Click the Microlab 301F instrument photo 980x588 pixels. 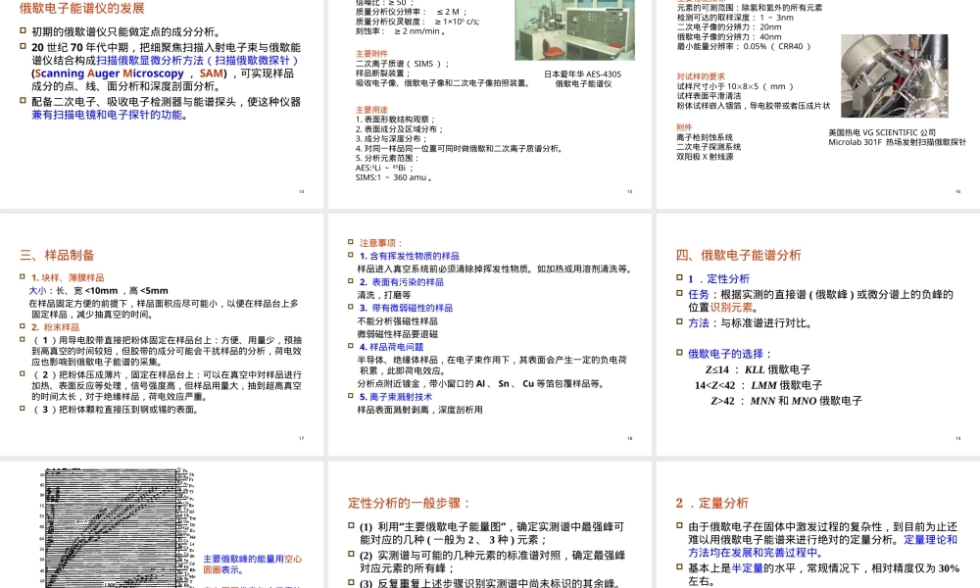(x=895, y=75)
